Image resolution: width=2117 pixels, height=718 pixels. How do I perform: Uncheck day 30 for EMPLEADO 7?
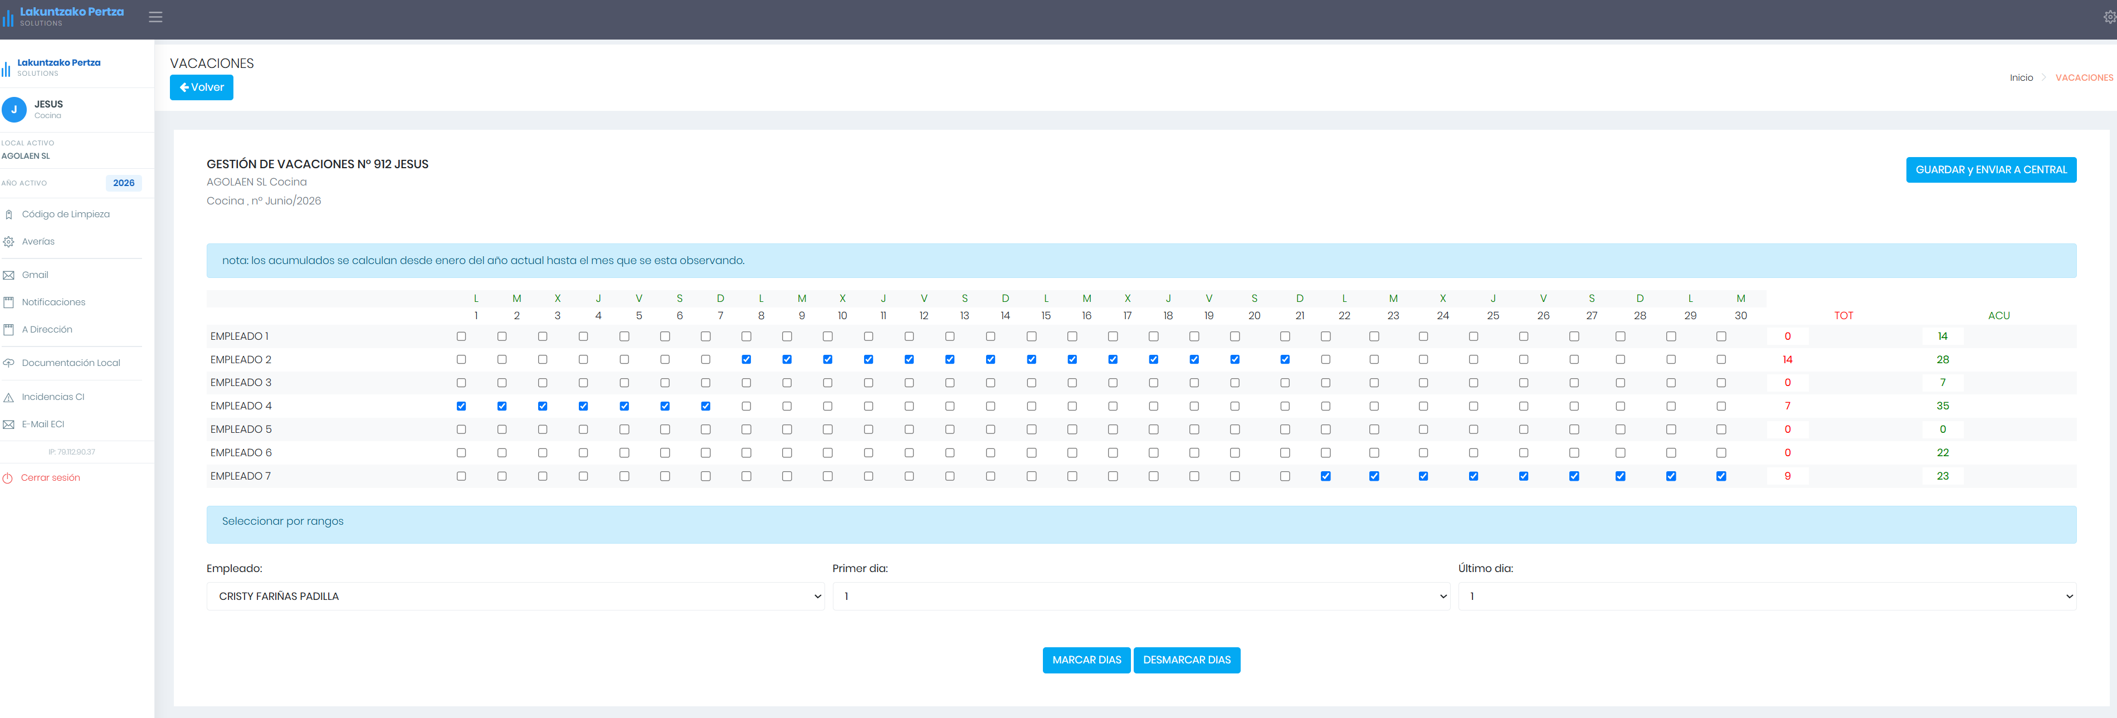pyautogui.click(x=1721, y=476)
